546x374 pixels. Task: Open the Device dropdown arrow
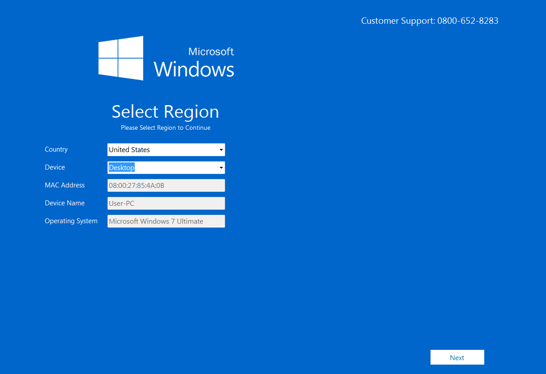coord(221,167)
